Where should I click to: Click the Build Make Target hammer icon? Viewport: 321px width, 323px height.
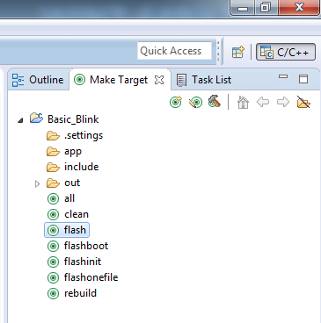[x=215, y=102]
